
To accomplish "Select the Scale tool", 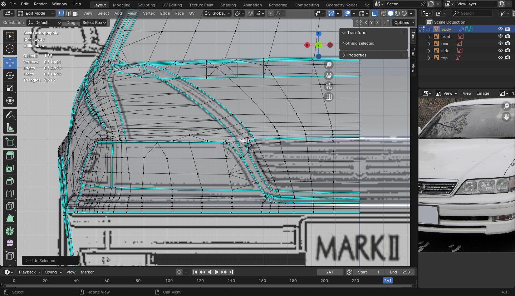I will [x=10, y=88].
